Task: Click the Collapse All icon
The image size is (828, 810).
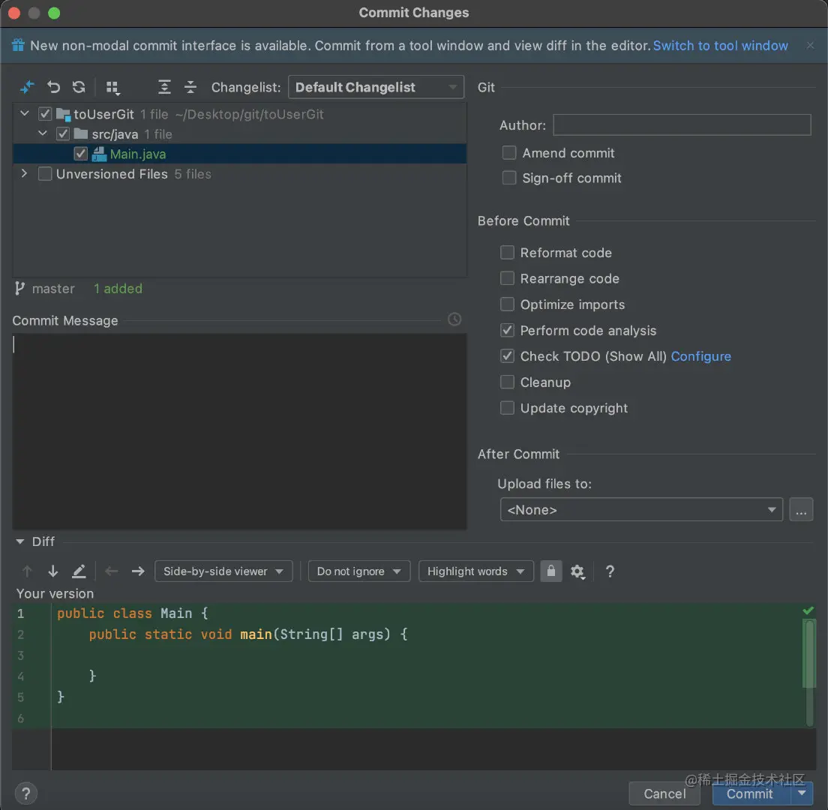Action: (x=190, y=87)
